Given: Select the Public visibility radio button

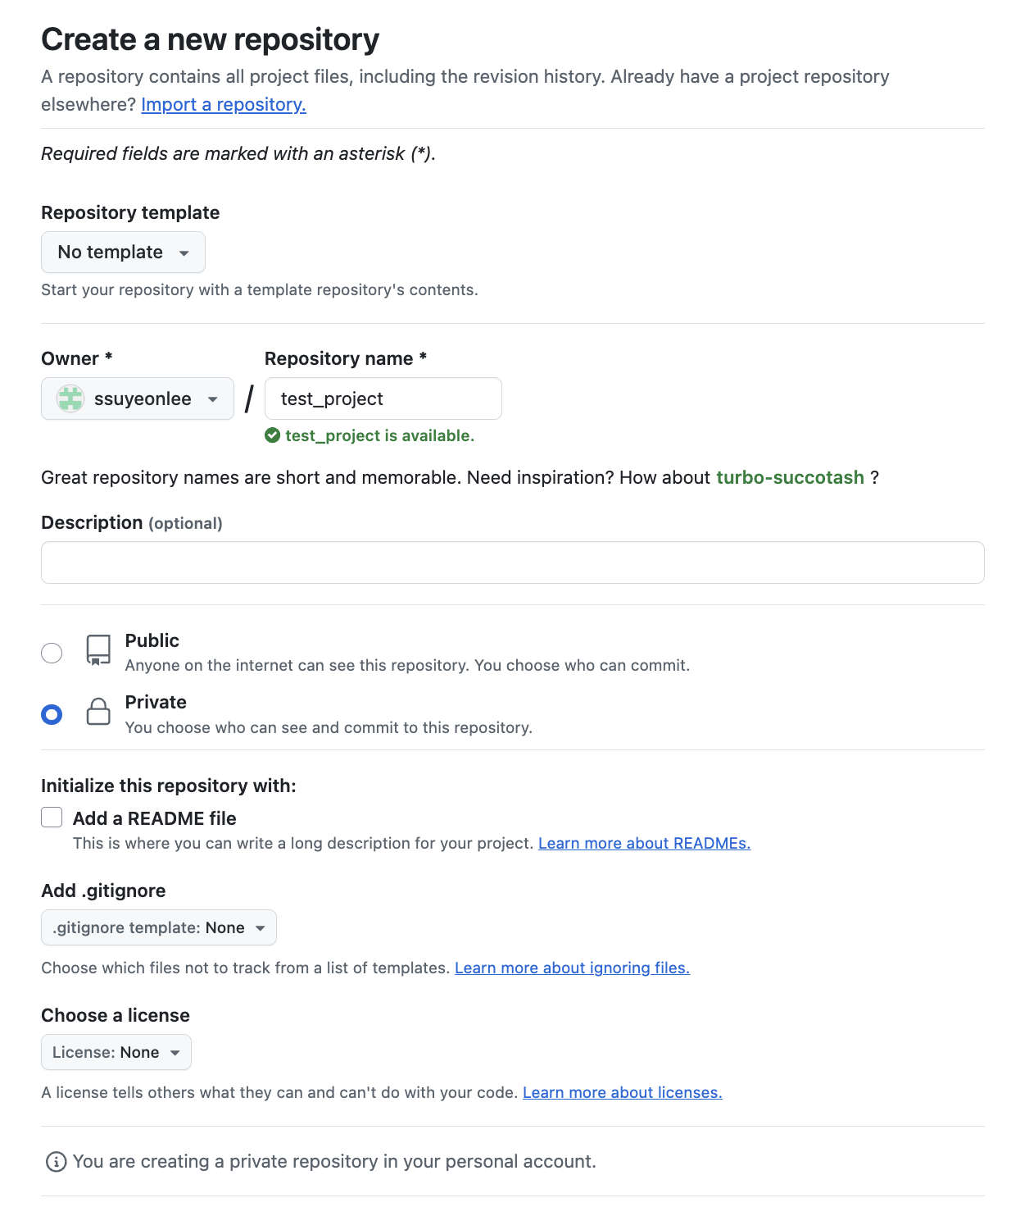Looking at the screenshot, I should point(52,653).
